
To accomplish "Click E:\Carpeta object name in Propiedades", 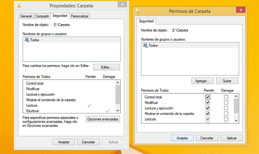I will coord(62,25).
